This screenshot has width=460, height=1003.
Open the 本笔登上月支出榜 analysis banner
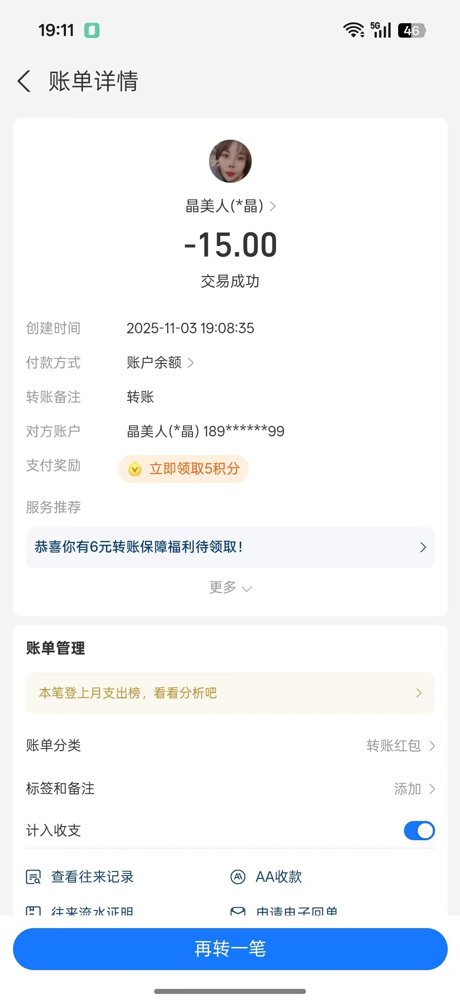click(230, 693)
